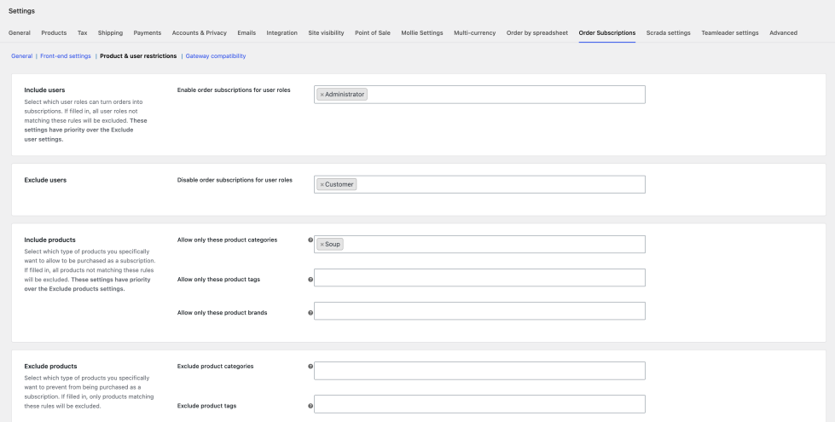Open the Teamleader settings tab
The image size is (835, 422).
tap(729, 33)
